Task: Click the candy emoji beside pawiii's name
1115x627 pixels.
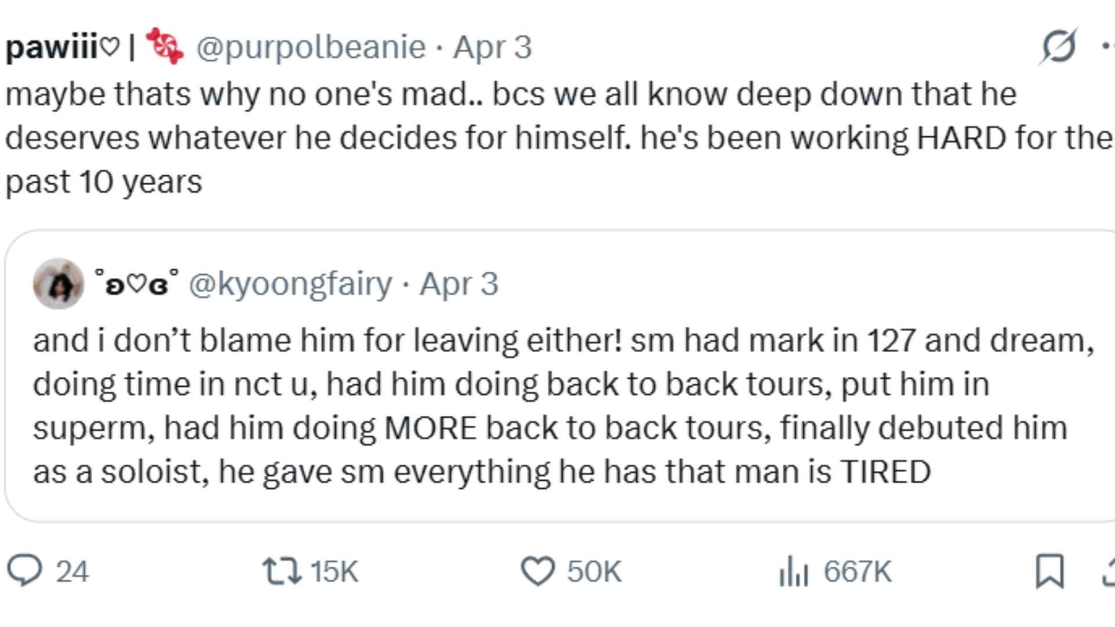Action: (164, 46)
